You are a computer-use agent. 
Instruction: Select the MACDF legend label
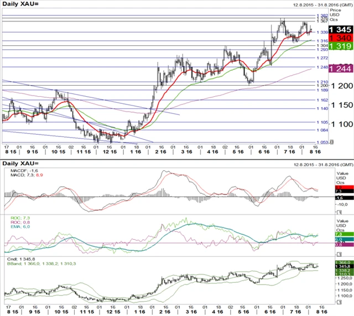[25, 172]
